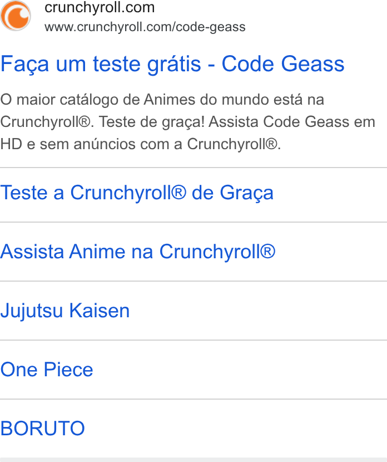This screenshot has width=387, height=462.
Task: Open the crunchyroll.com site name
Action: pos(100,7)
